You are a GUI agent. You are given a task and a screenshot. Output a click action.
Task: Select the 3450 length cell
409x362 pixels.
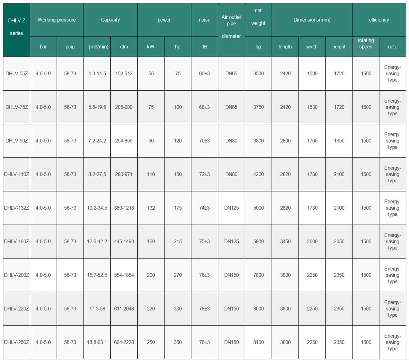tap(285, 241)
